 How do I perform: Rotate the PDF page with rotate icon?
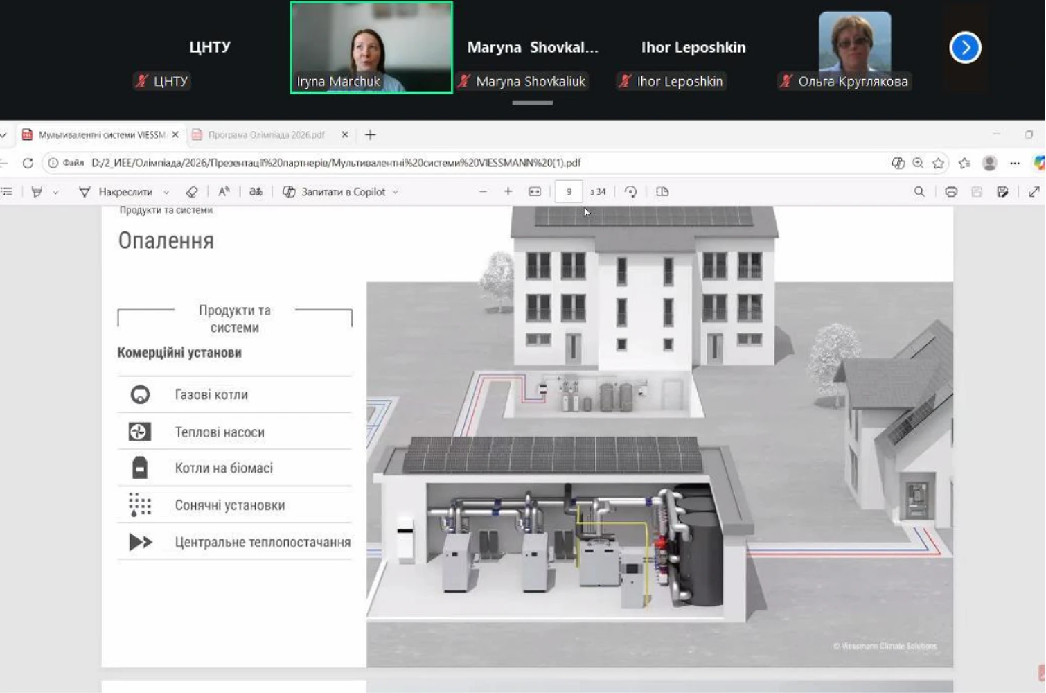(630, 192)
